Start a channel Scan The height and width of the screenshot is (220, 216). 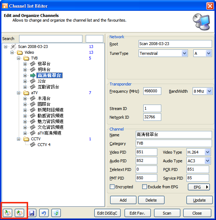click(167, 213)
